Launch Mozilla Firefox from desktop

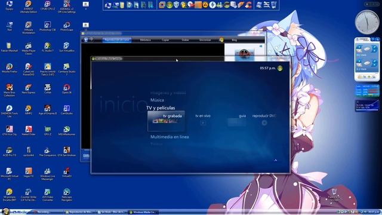(x=10, y=68)
